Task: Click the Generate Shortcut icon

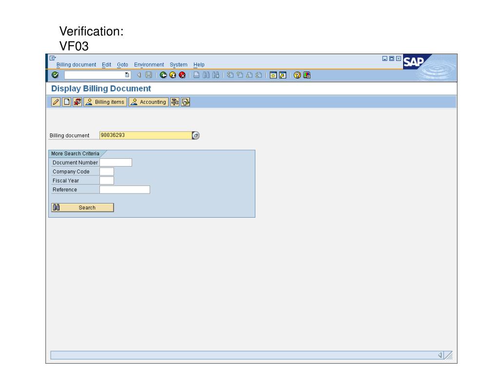Action: coord(283,75)
